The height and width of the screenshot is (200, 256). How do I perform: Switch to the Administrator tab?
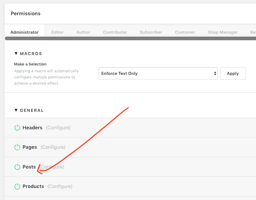[25, 32]
